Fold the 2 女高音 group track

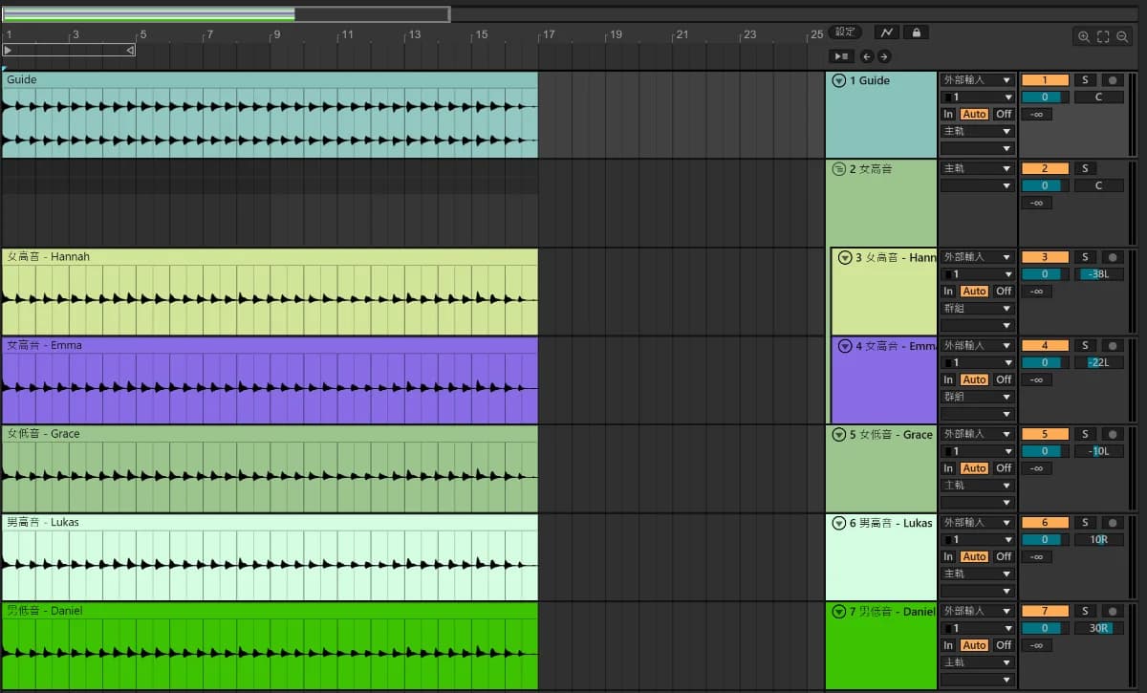click(x=839, y=169)
